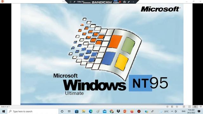Open Cortana circle icon on taskbar
The height and width of the screenshot is (114, 203).
point(62,111)
